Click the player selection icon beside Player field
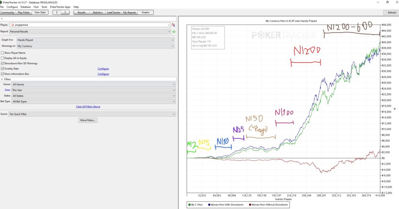The width and height of the screenshot is (399, 209). (x=173, y=25)
